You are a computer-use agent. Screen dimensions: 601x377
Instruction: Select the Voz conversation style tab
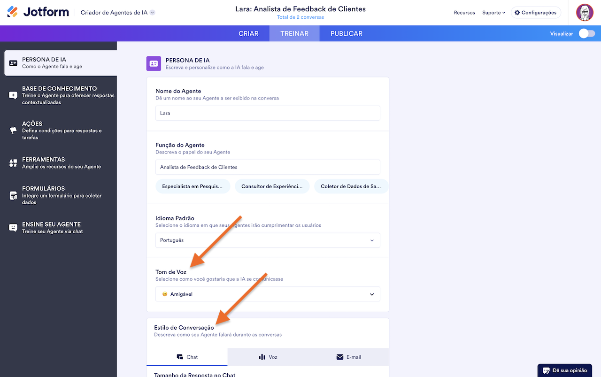pyautogui.click(x=268, y=357)
